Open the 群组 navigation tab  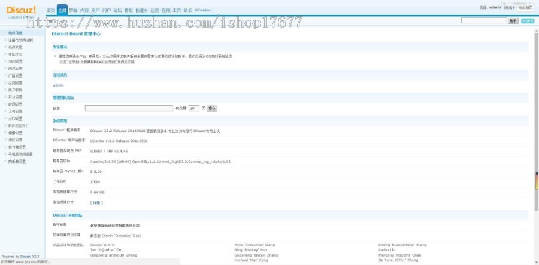tap(129, 10)
